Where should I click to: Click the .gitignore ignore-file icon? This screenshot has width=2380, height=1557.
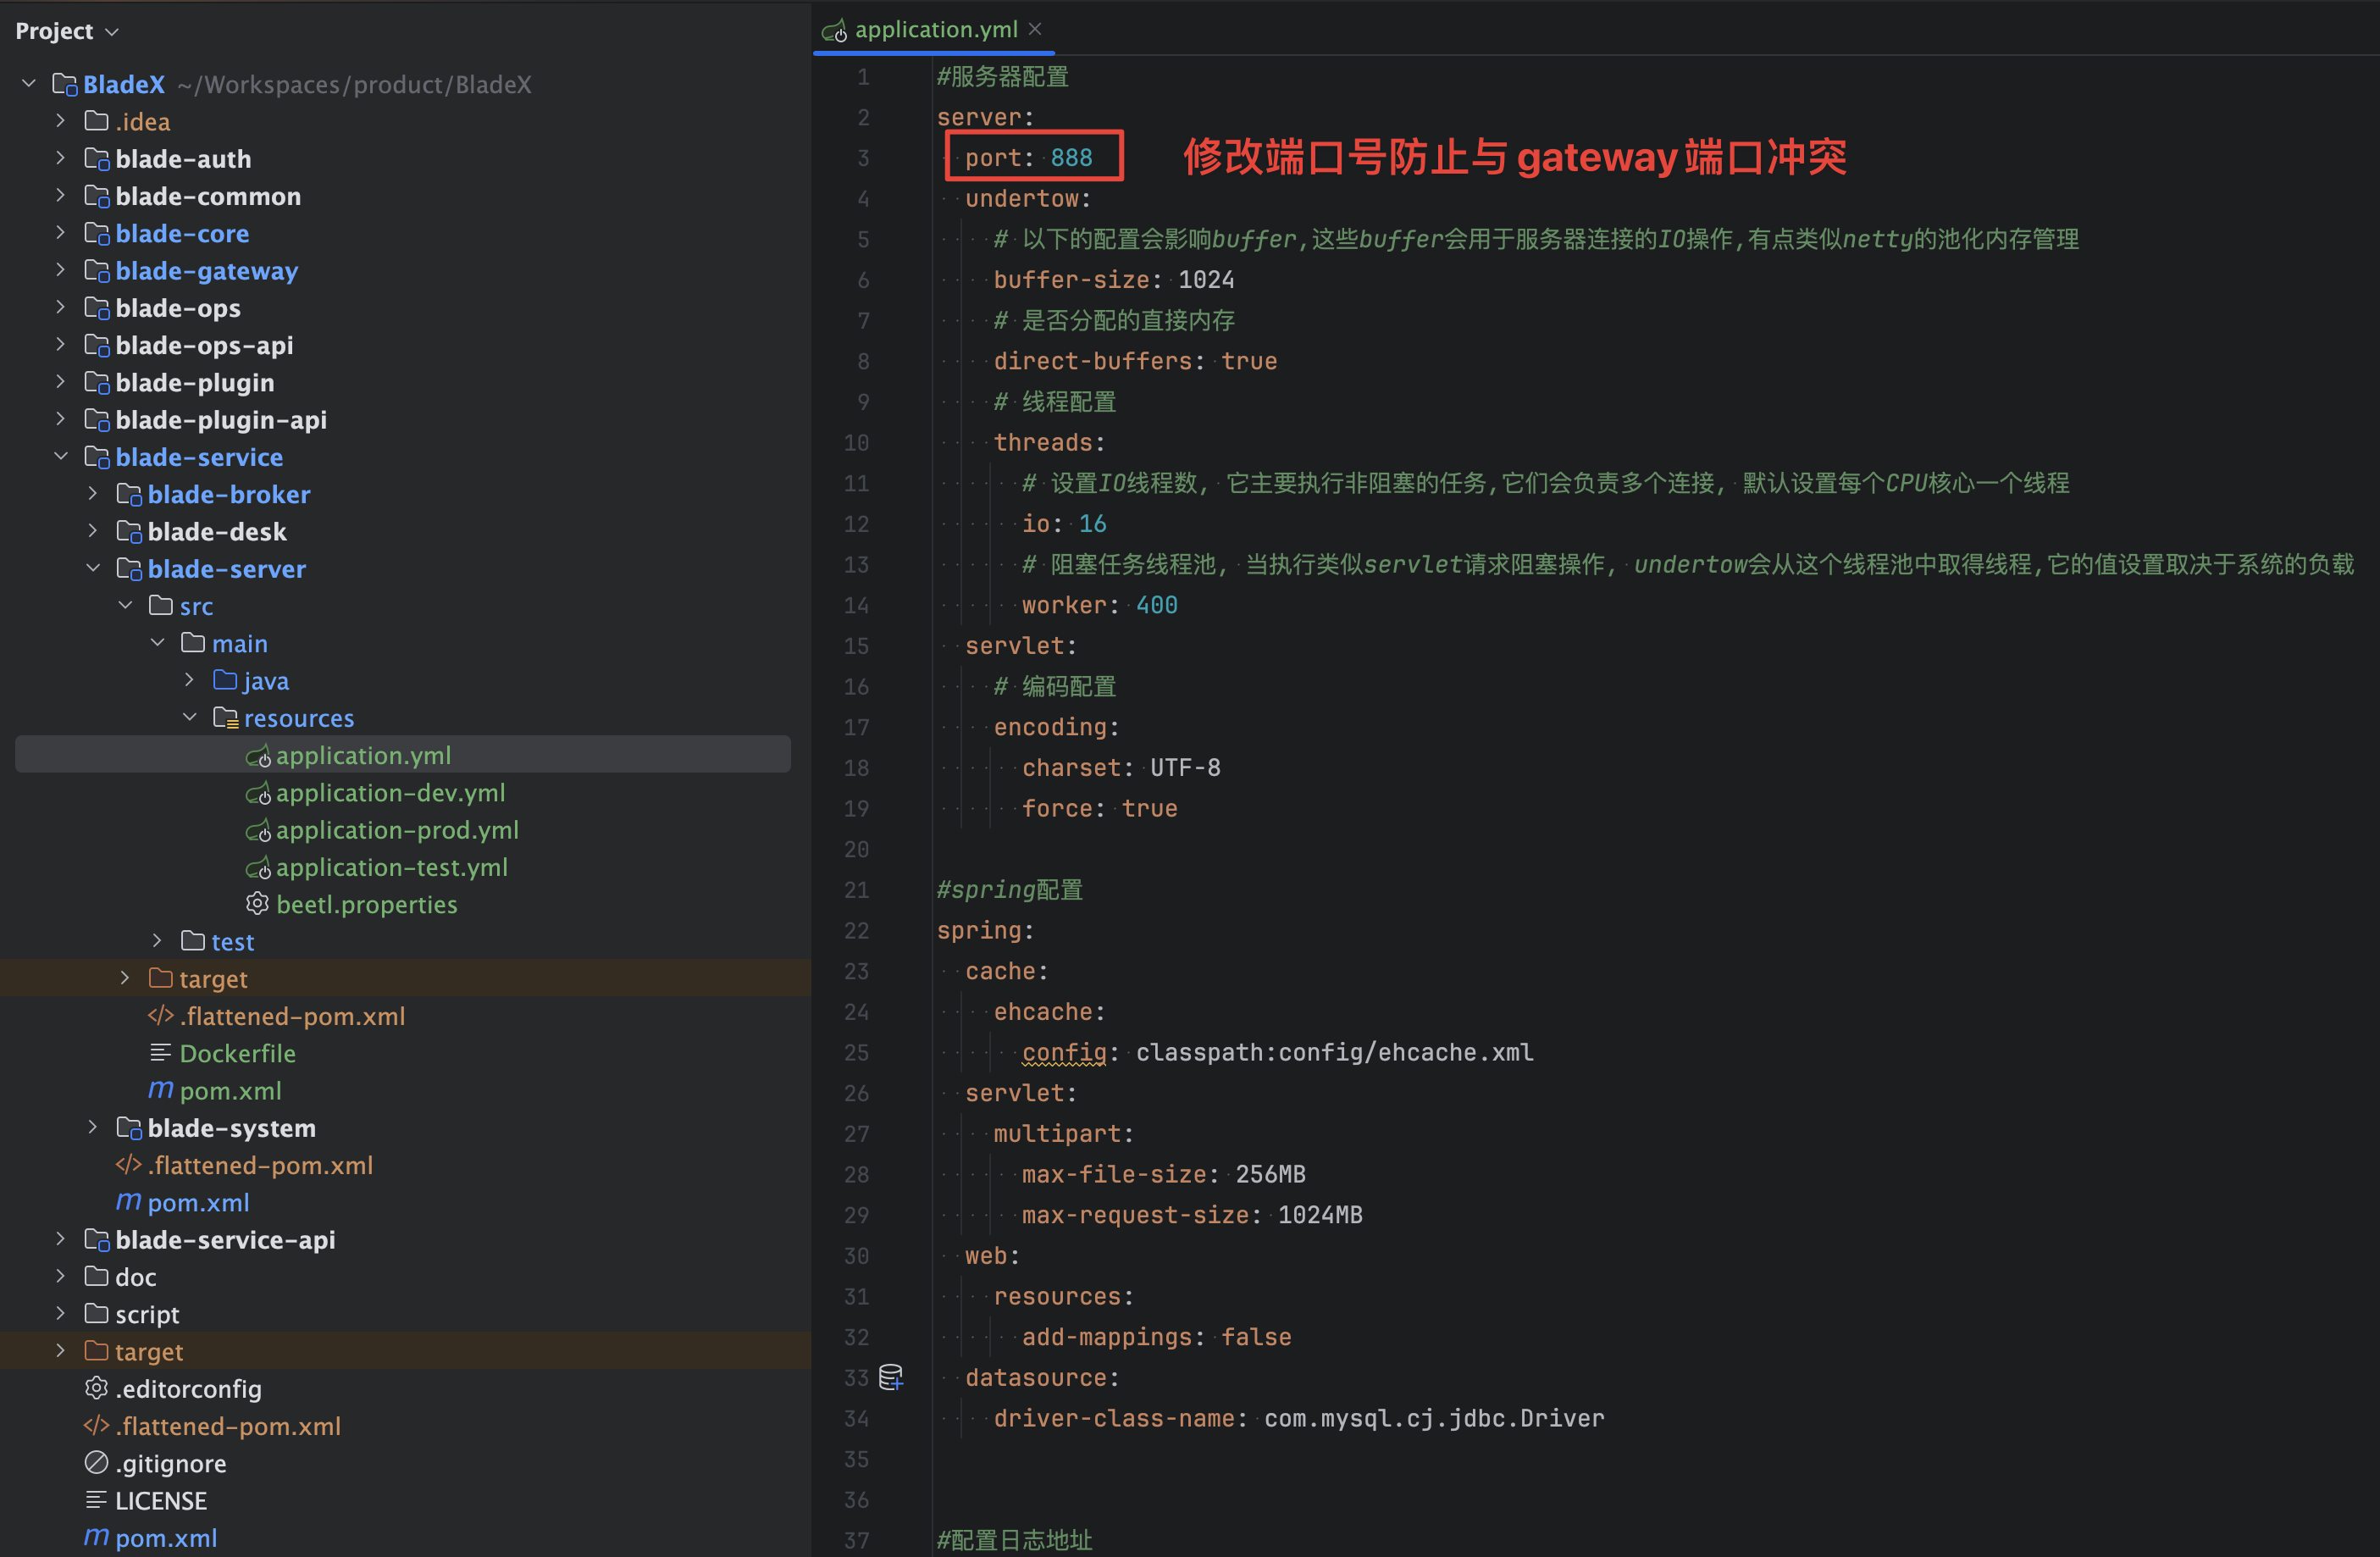click(96, 1462)
